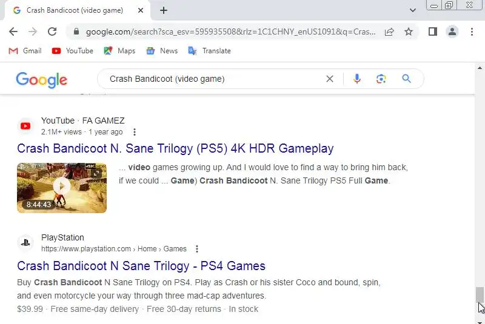
Task: Open the side panel
Action: (433, 31)
